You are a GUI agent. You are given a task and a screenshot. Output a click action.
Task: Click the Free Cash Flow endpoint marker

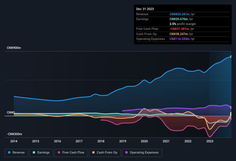click(231, 118)
